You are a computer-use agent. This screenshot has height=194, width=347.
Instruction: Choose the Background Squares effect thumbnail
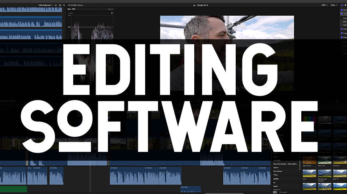tap(325, 173)
